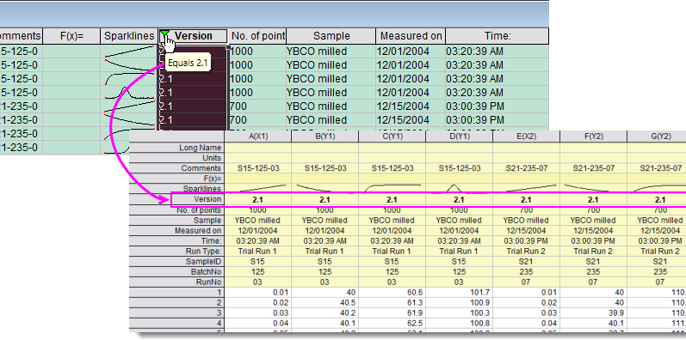Click the Time cell 03:00:39 PM in column E(X2)

[526, 241]
